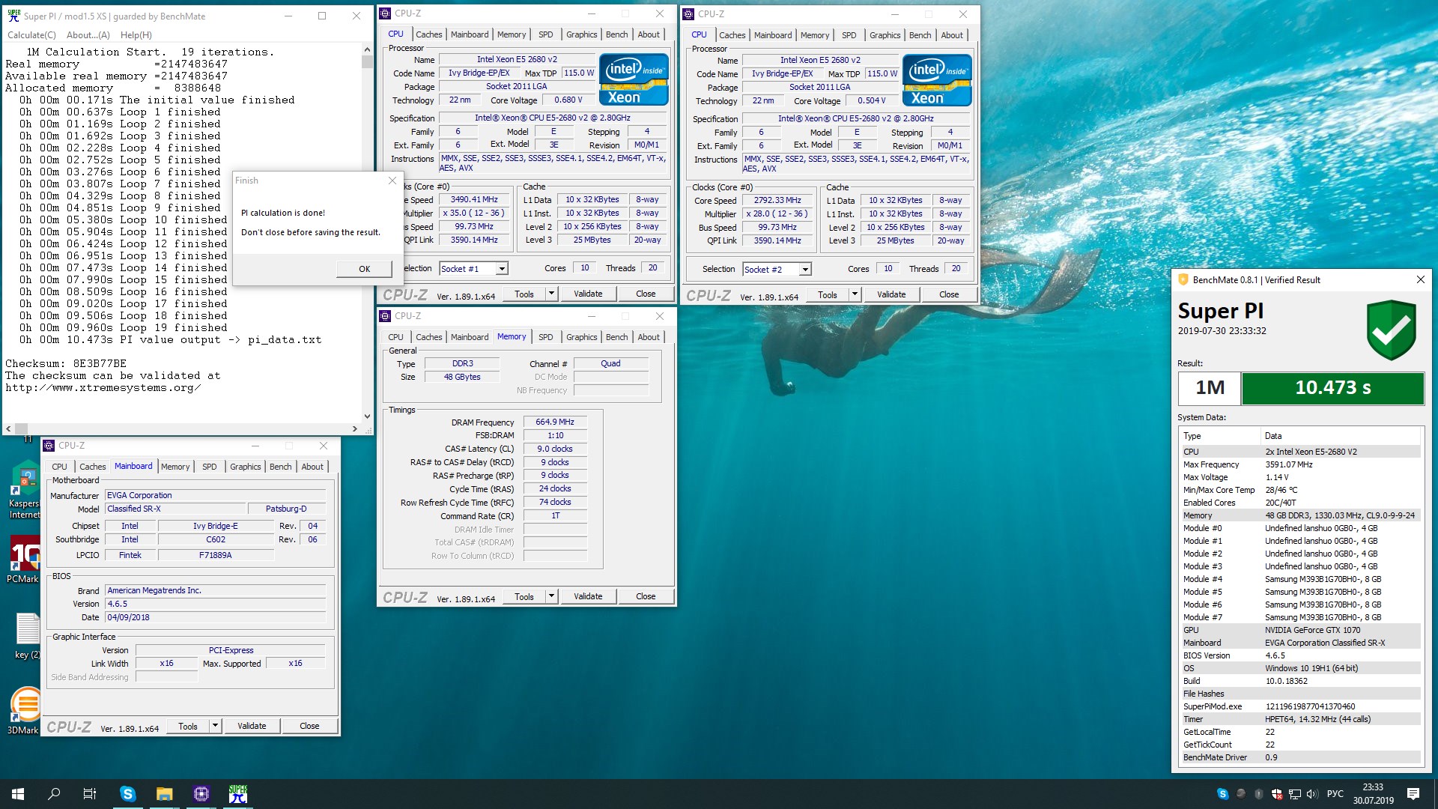The height and width of the screenshot is (809, 1438).
Task: Open Task View on the taskbar
Action: pyautogui.click(x=90, y=793)
